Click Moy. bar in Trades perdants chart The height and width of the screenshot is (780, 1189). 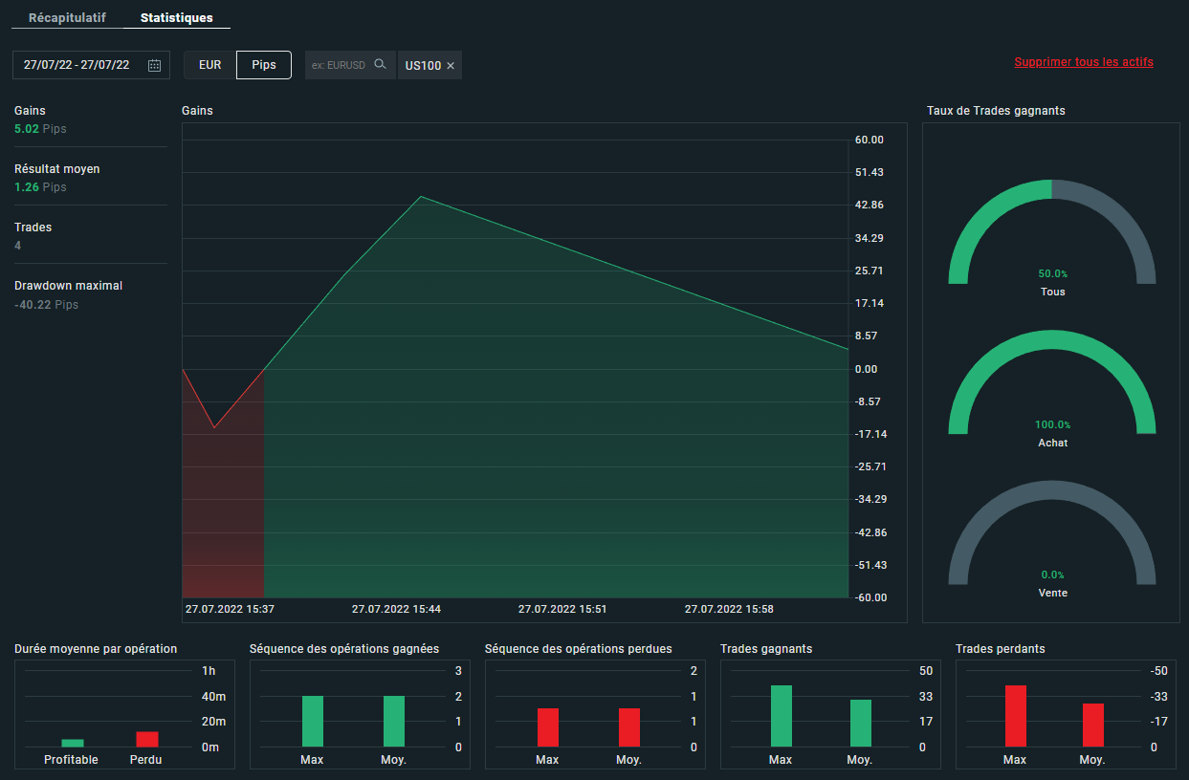click(x=1093, y=725)
